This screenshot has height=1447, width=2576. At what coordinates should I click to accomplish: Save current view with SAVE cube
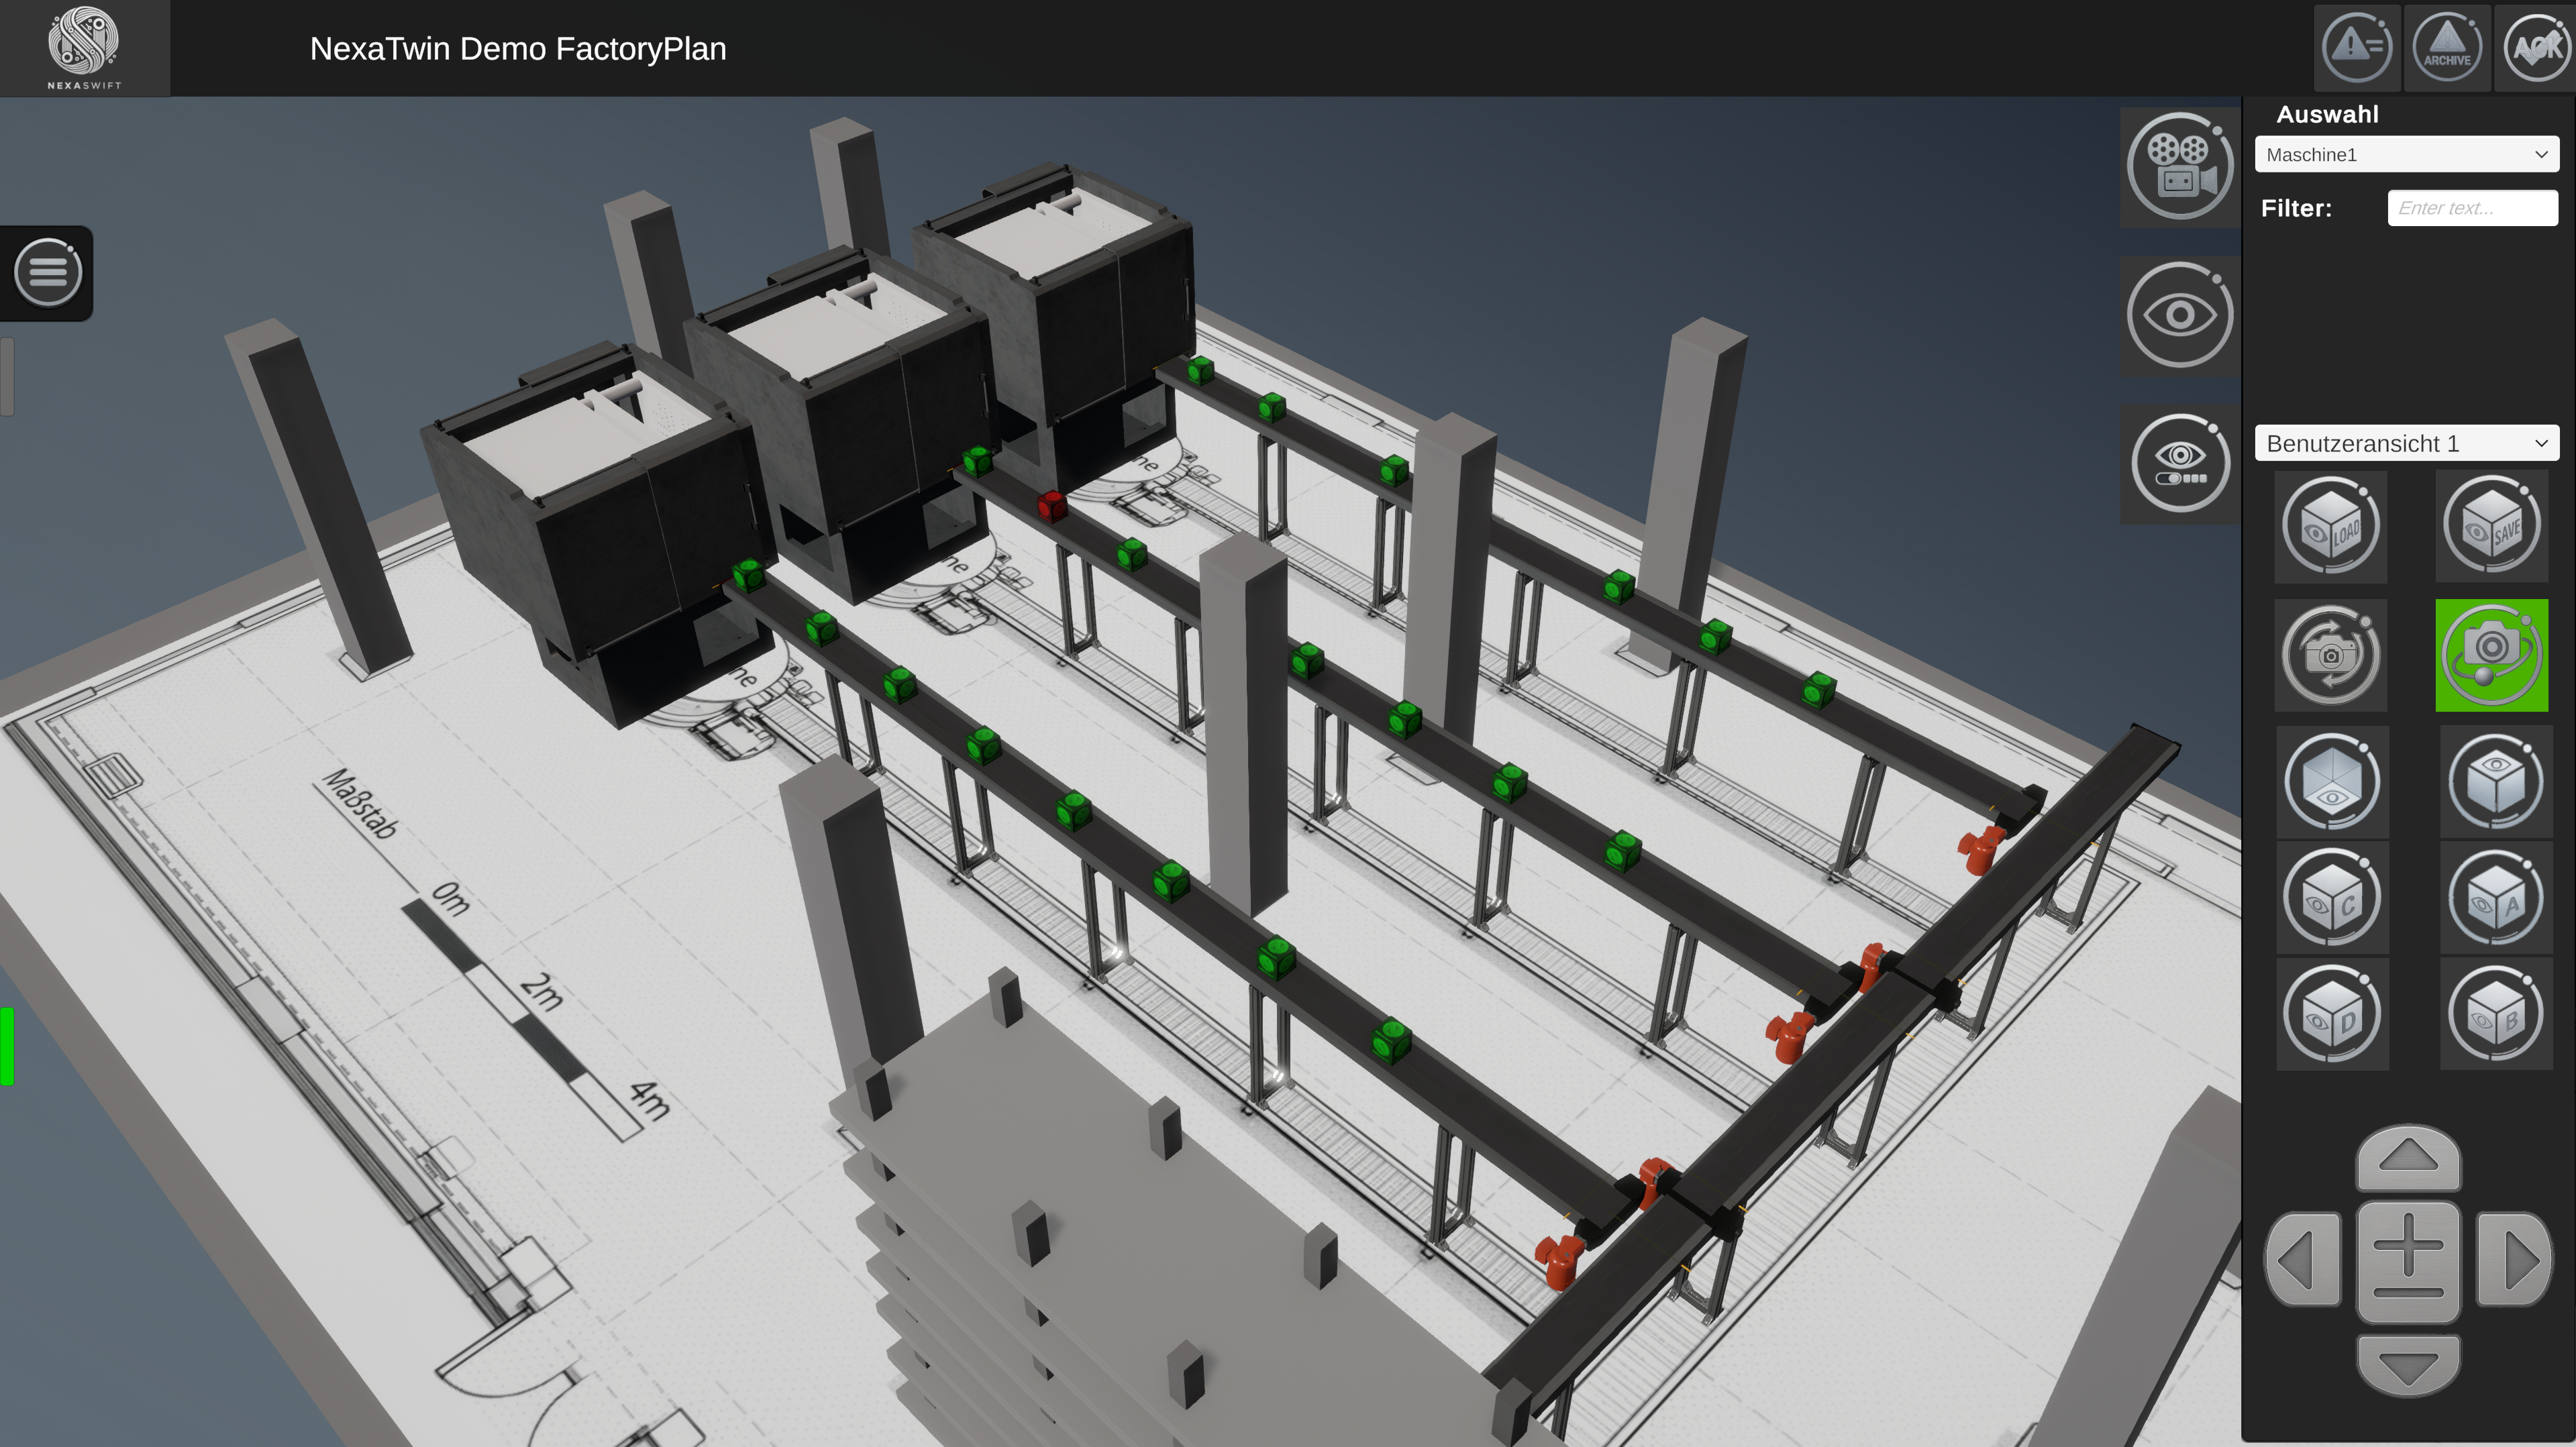pos(2491,527)
